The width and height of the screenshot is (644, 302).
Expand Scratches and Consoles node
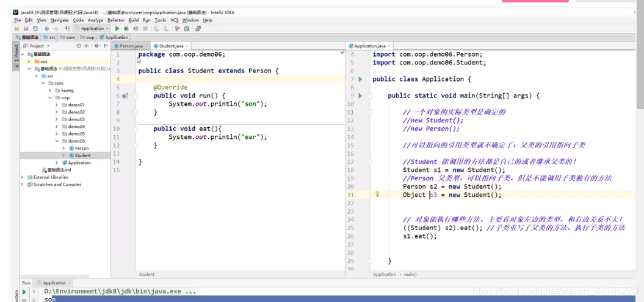coord(22,184)
